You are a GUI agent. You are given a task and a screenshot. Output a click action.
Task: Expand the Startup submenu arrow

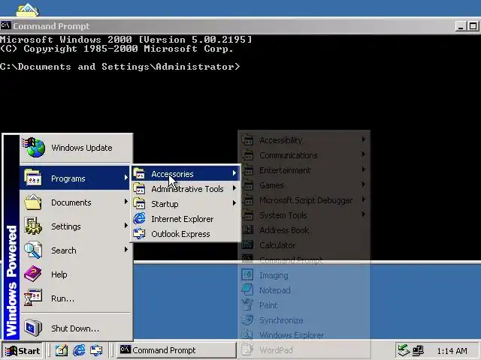click(234, 203)
